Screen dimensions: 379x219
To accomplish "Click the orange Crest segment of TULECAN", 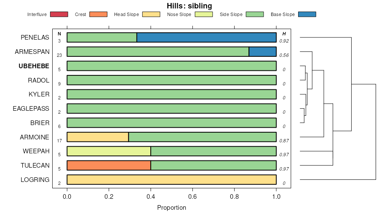I will point(109,166).
